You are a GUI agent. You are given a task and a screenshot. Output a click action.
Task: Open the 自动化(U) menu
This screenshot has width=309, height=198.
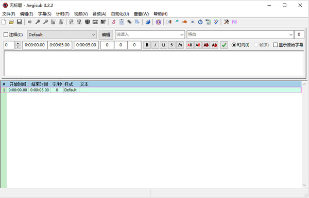[120, 14]
